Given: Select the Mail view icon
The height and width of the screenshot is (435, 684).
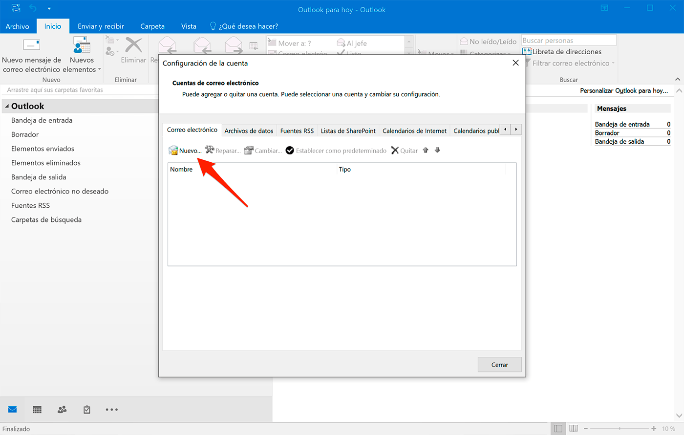Looking at the screenshot, I should pos(12,409).
